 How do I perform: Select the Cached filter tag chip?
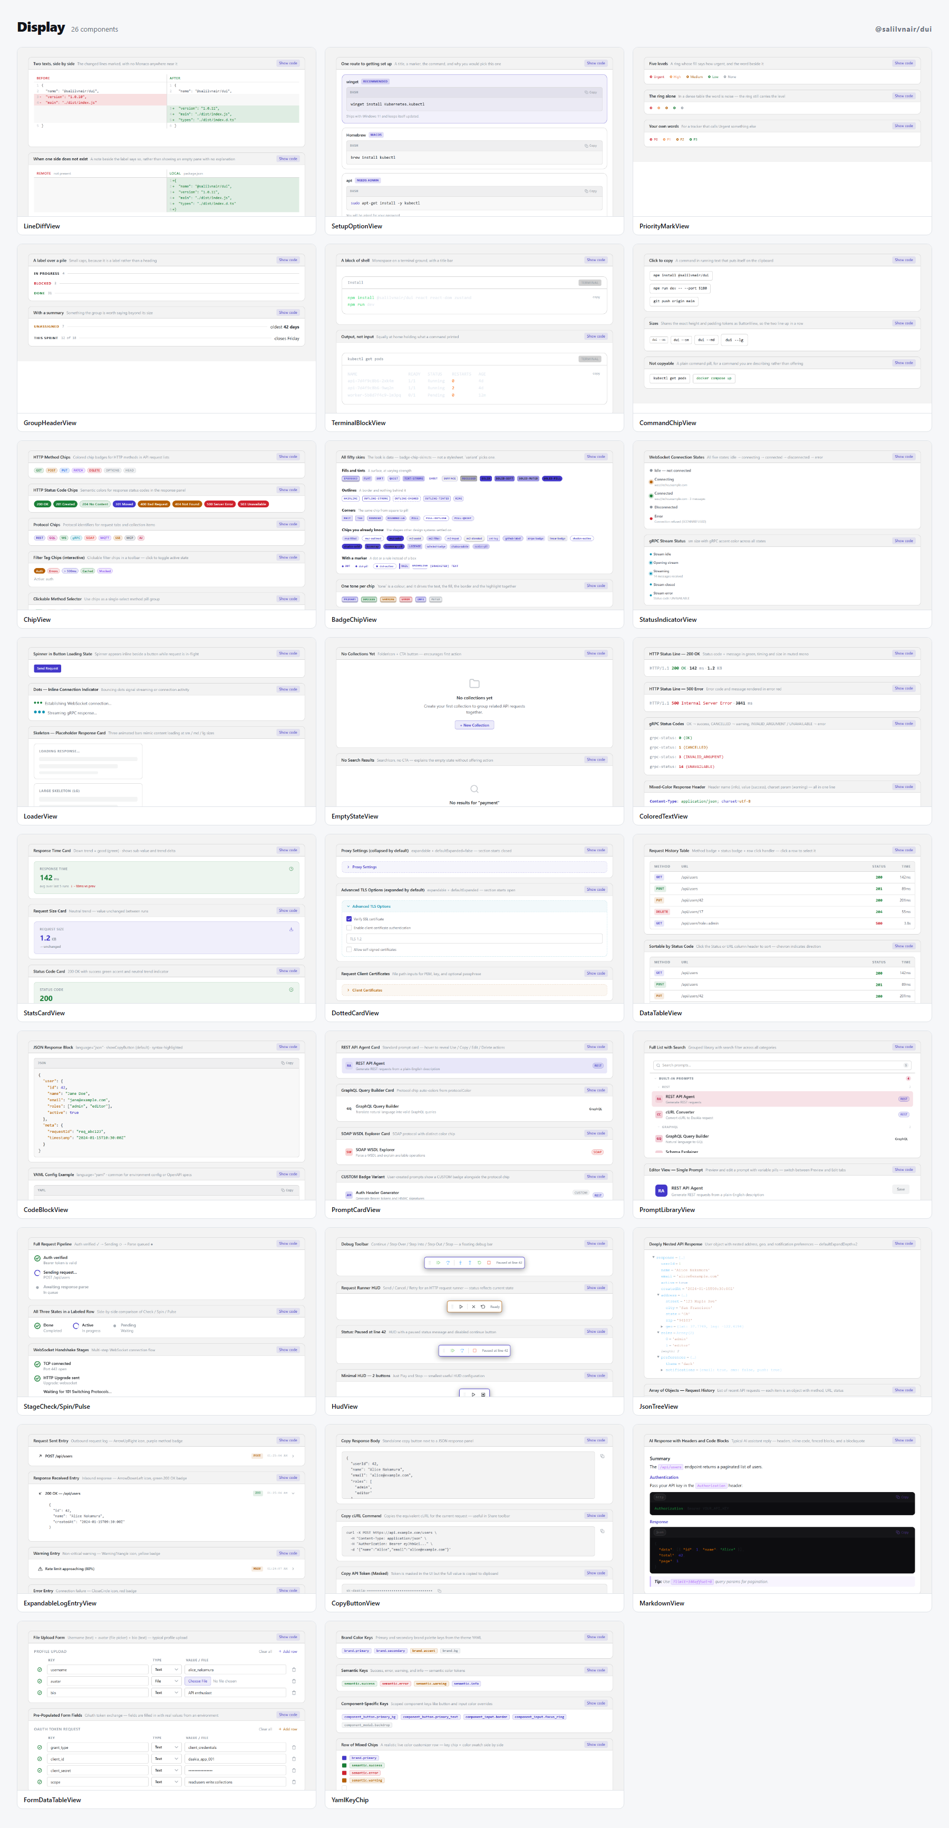[87, 571]
